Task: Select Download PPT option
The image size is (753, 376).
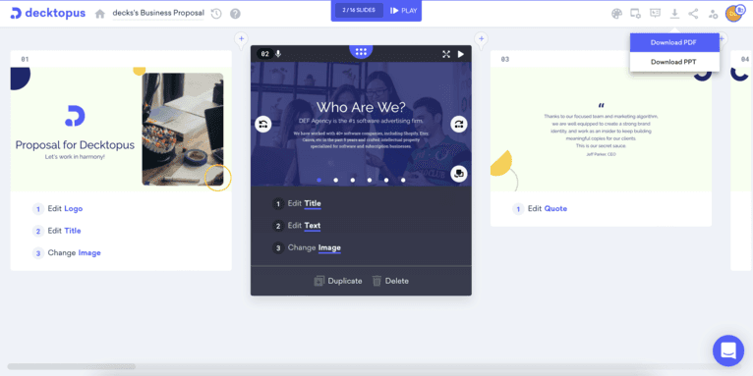Action: [674, 62]
